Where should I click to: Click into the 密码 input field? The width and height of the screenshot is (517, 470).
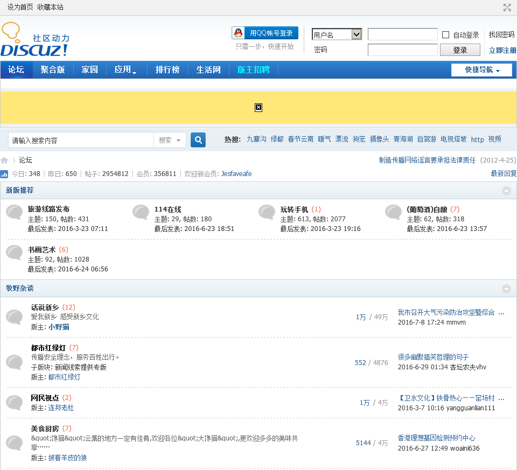coord(403,50)
